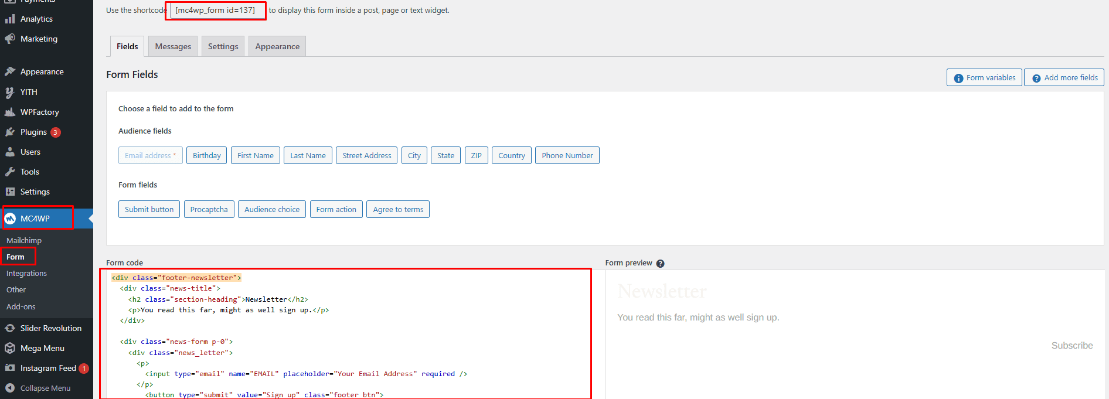Click Add more fields button
The width and height of the screenshot is (1109, 399).
pos(1064,77)
